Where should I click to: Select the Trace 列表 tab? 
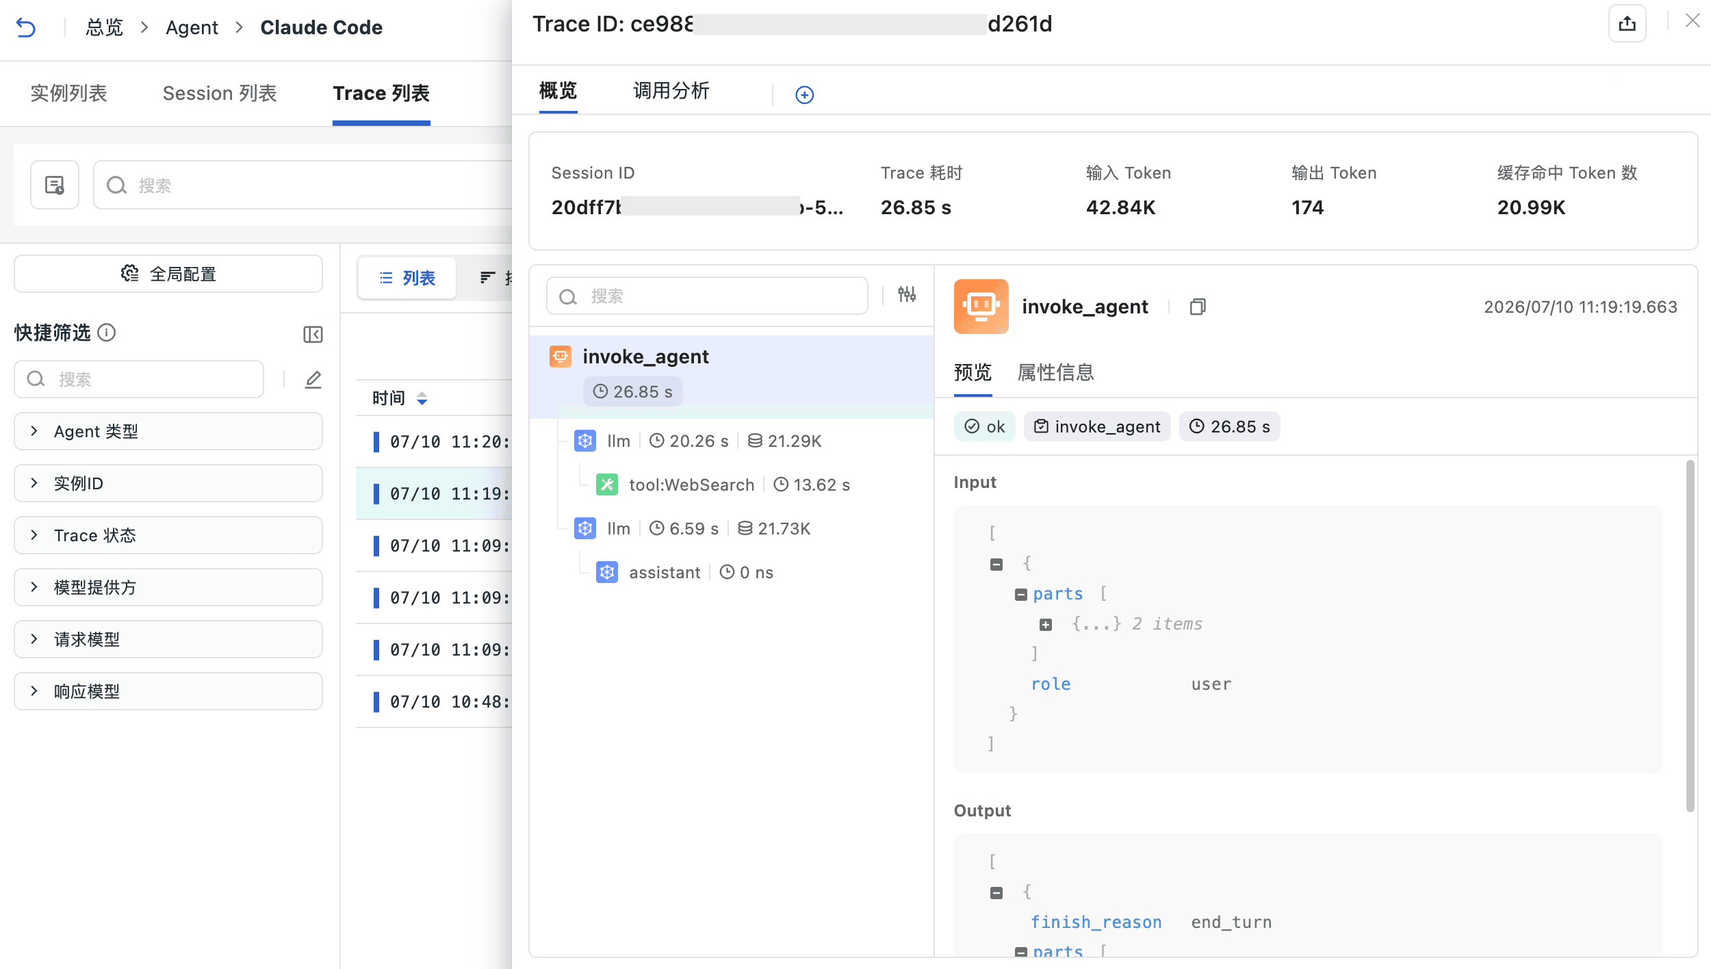point(381,93)
